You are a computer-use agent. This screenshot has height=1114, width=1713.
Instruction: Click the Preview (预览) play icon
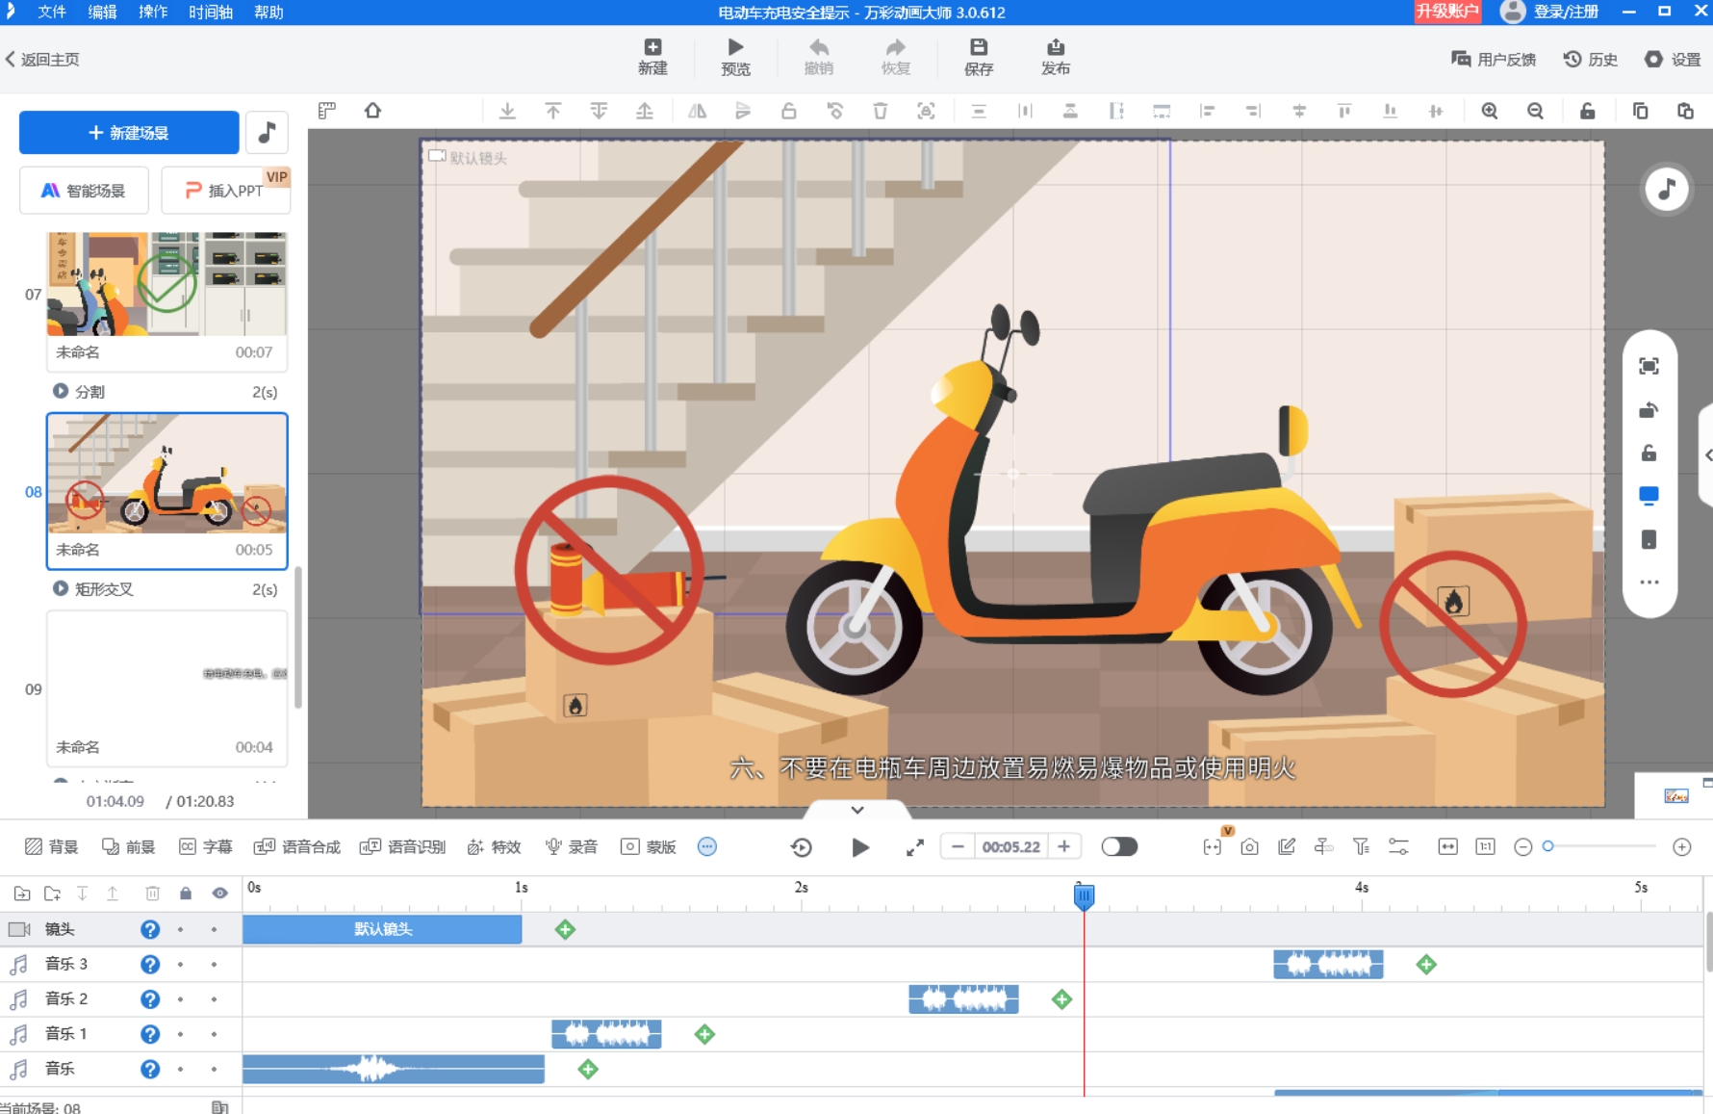(735, 47)
